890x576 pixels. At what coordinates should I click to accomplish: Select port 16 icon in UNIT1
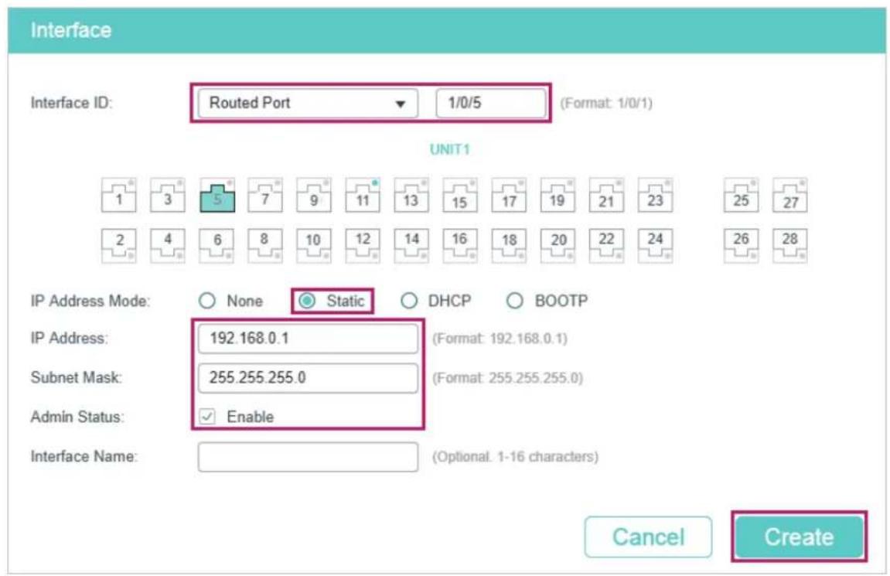(460, 246)
